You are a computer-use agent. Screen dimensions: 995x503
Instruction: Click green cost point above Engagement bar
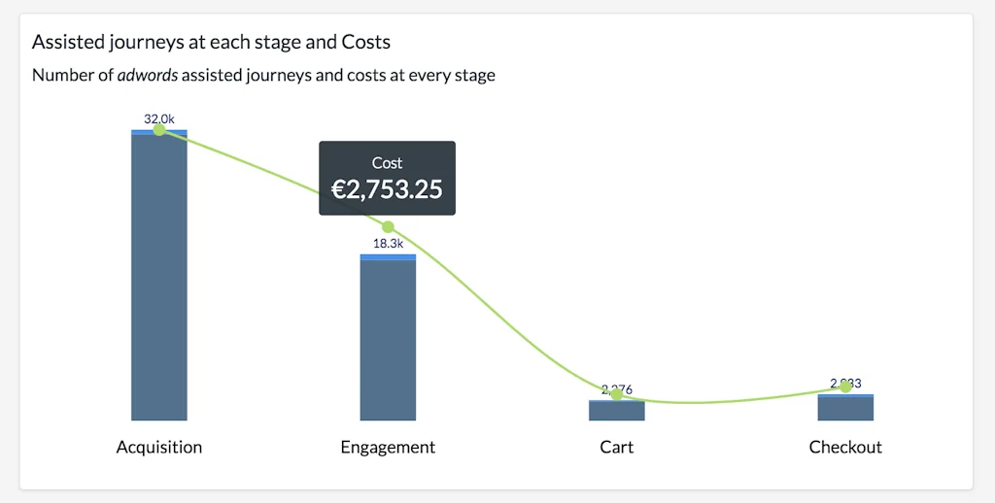[388, 227]
